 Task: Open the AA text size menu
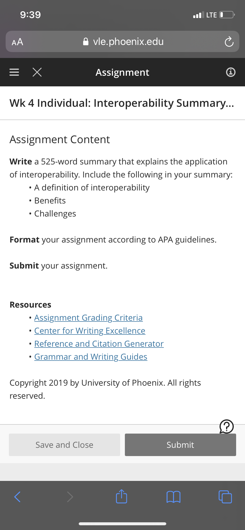point(17,42)
